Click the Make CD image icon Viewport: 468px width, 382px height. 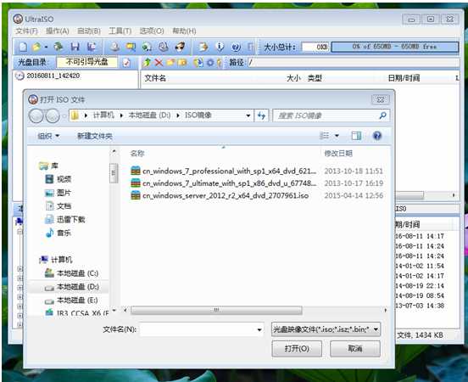pyautogui.click(x=114, y=47)
